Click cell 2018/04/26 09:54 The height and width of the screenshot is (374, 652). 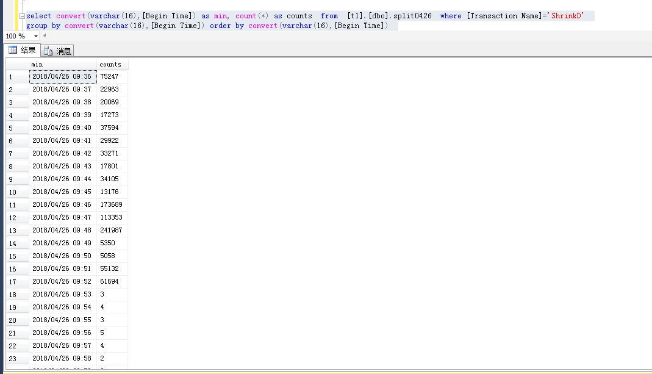point(63,307)
